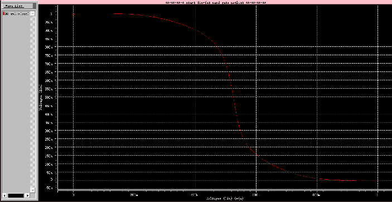Click the dark square beside the Wave List header
Image resolution: width=392 pixels, height=202 pixels.
click(x=35, y=6)
